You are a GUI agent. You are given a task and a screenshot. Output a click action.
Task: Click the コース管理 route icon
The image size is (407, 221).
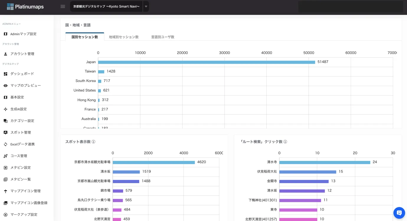click(5, 156)
